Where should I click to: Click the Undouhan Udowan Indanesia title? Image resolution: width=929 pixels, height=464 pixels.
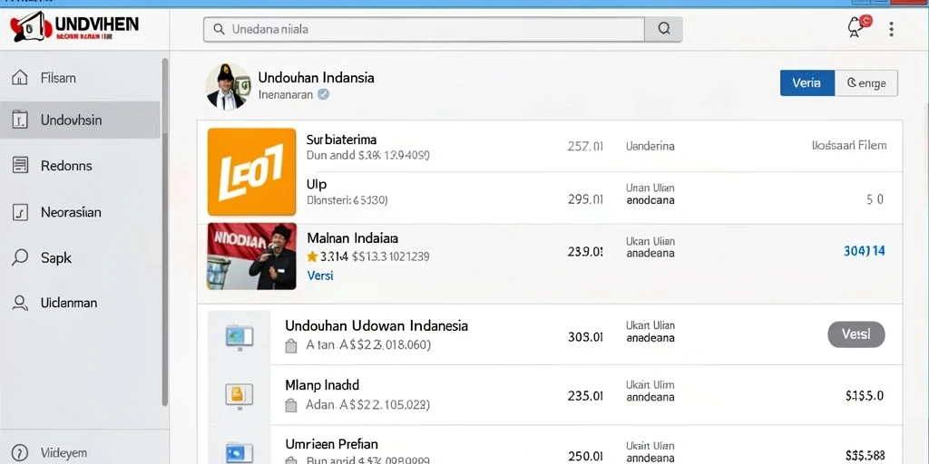click(x=376, y=325)
